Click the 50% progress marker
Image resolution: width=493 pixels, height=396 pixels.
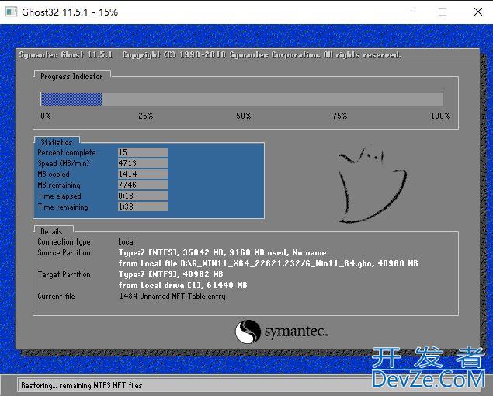(244, 116)
